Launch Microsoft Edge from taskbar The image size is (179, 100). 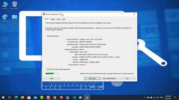pyautogui.click(x=16, y=97)
